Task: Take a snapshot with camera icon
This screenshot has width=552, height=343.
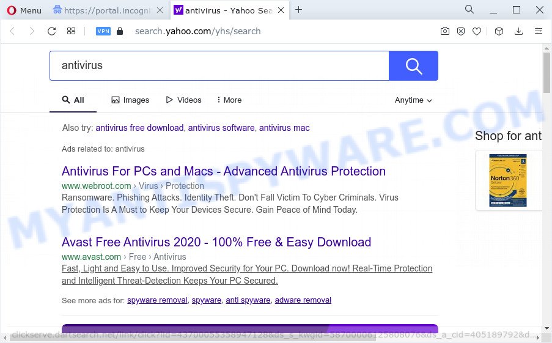Action: coord(445,31)
